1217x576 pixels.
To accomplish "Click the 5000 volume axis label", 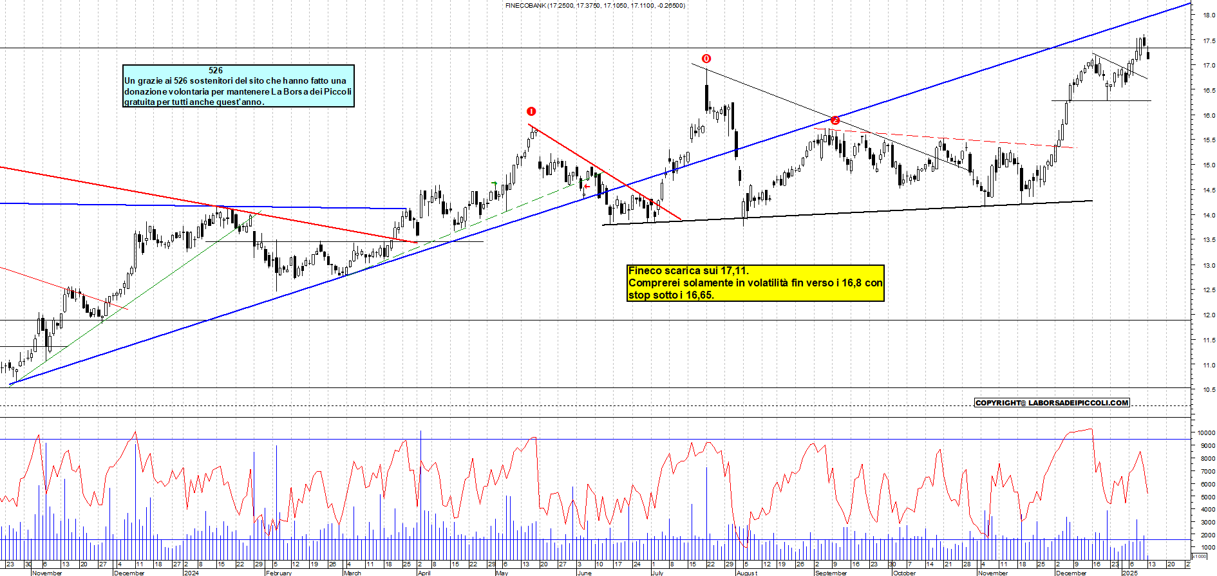I will coord(1208,497).
